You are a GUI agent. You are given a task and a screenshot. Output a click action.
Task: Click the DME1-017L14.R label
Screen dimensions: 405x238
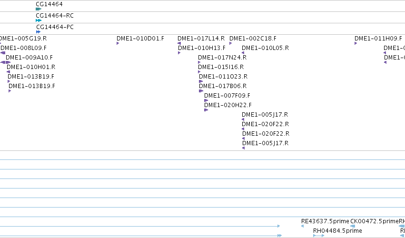click(201, 39)
